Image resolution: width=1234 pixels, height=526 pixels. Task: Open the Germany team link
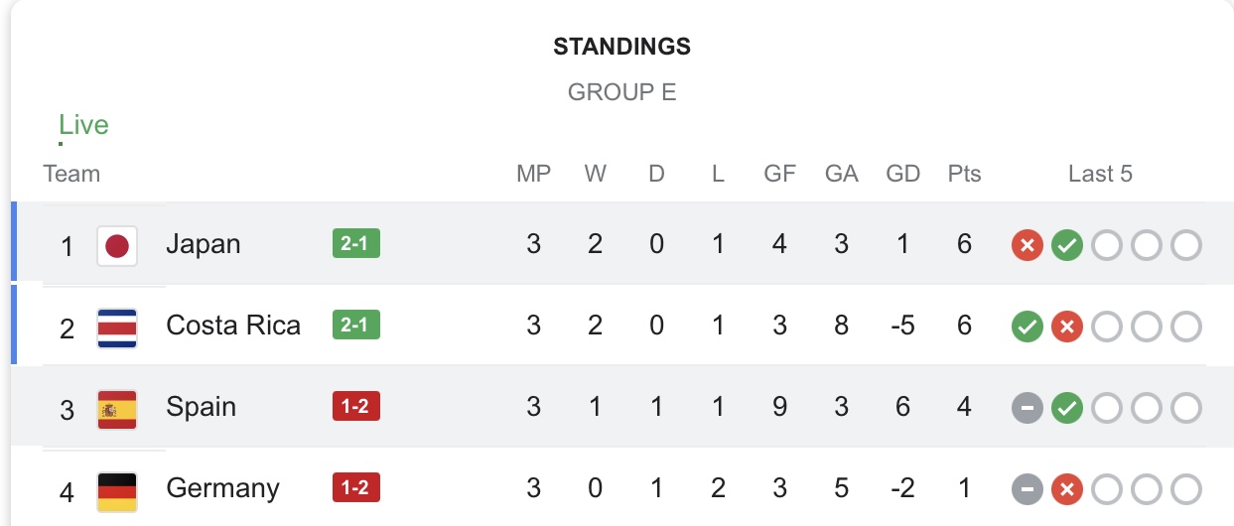[x=222, y=489]
